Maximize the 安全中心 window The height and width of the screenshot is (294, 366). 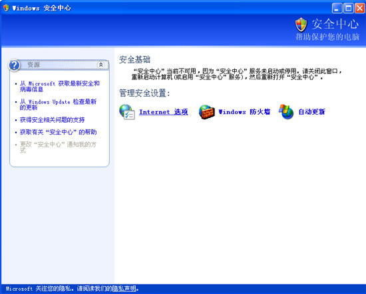pos(349,8)
